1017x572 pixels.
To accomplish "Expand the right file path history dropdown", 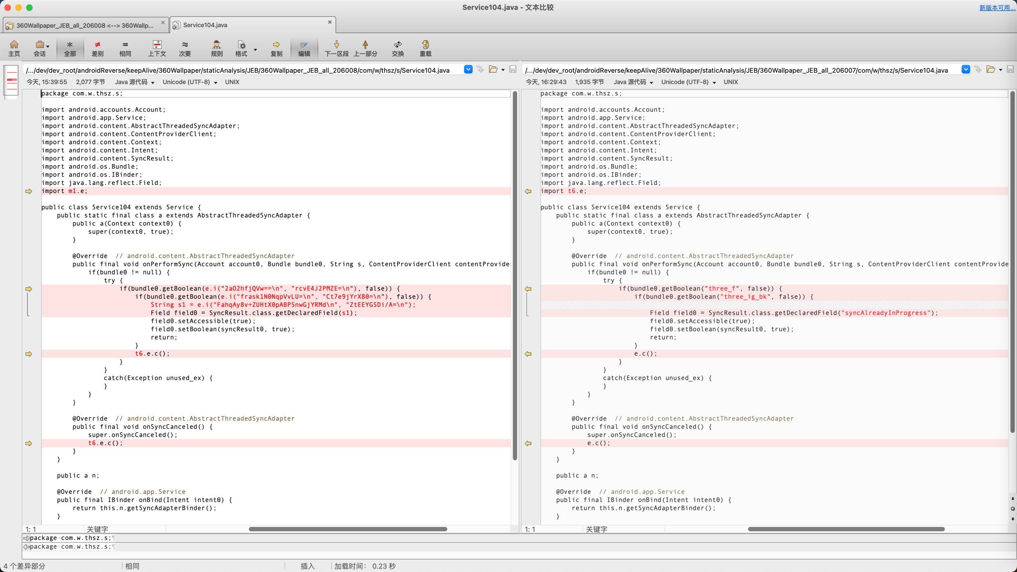I will [966, 69].
